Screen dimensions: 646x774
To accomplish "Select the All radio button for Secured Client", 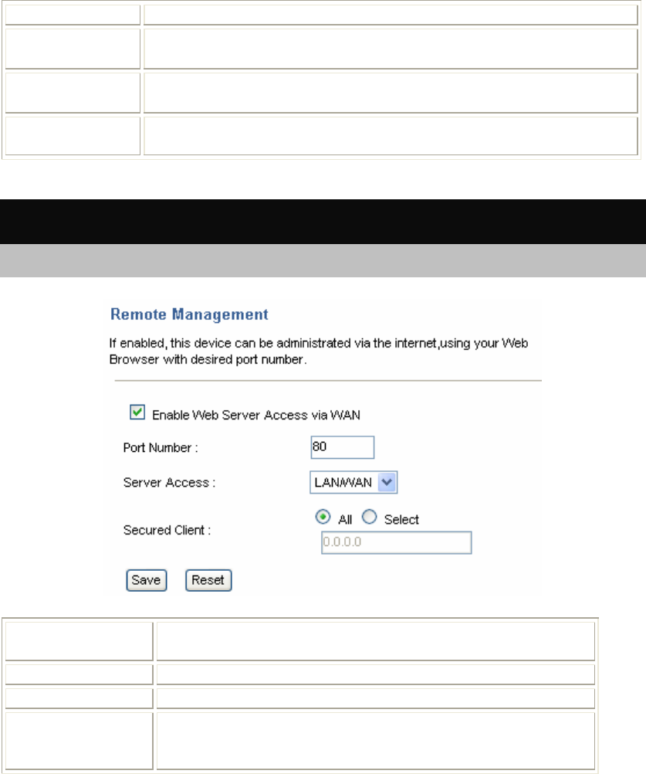I will point(323,517).
